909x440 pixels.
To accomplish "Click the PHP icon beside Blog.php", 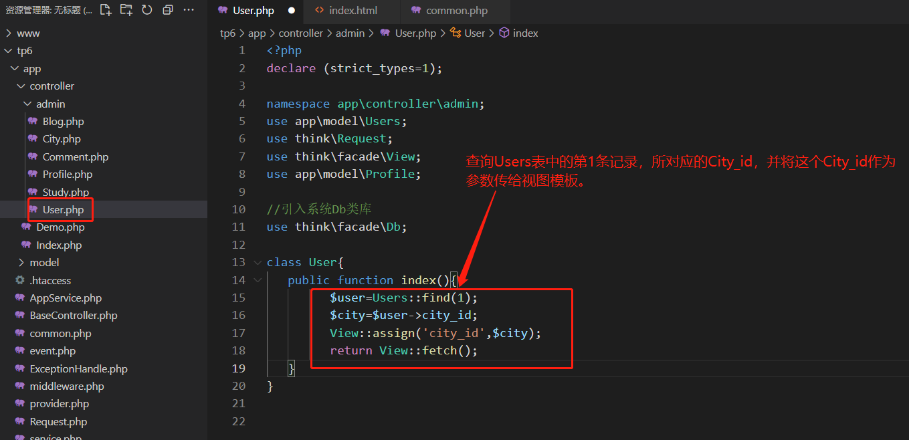I will [33, 122].
